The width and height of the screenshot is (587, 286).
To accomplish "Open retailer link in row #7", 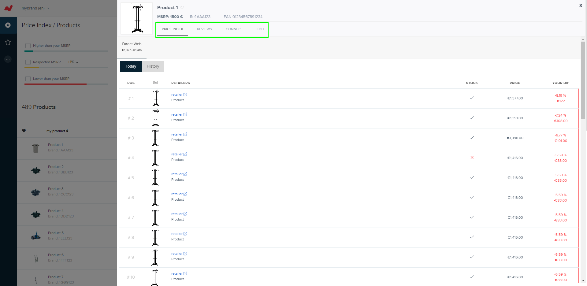I will pos(177,214).
